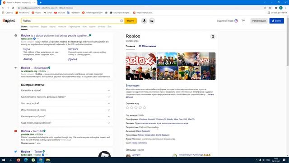The width and height of the screenshot is (289, 163).
Task: Save Roblox card with the bookmark icon
Action: [x=213, y=36]
